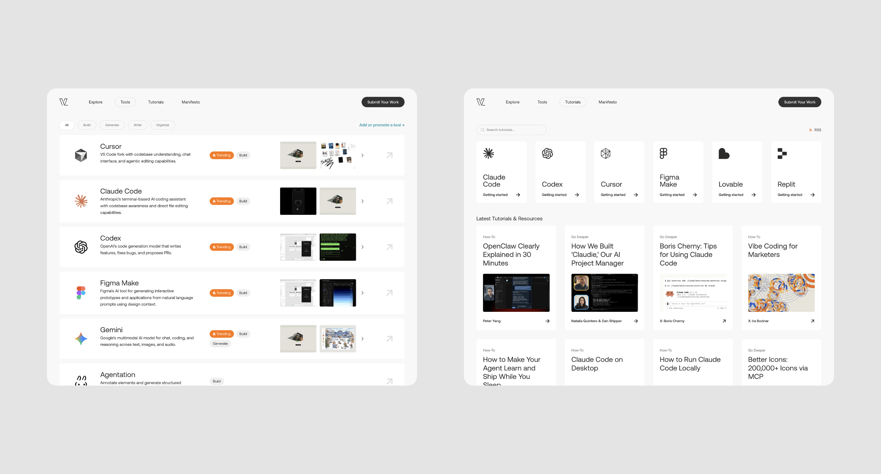The height and width of the screenshot is (474, 881).
Task: Open Codex Getting started link
Action: [x=560, y=195]
